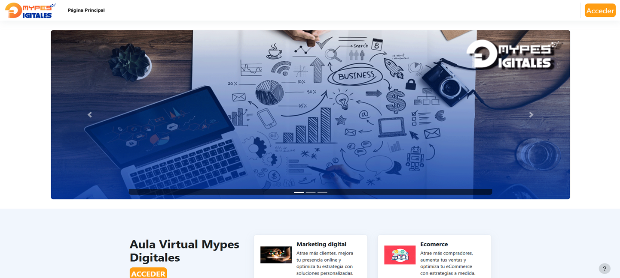Select the second carousel indicator dot

click(311, 193)
